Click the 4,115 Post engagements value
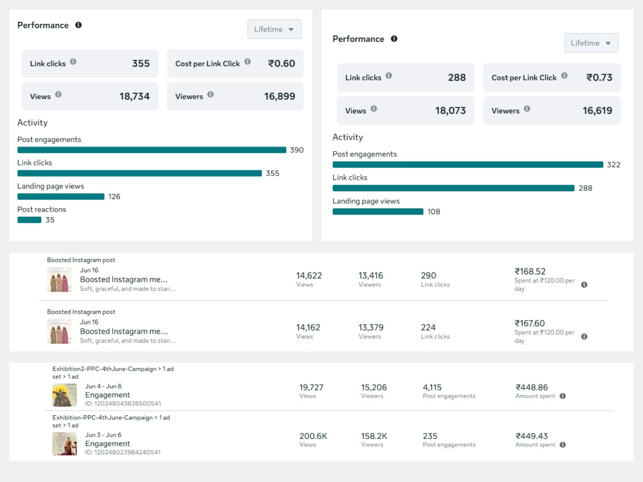 tap(432, 387)
